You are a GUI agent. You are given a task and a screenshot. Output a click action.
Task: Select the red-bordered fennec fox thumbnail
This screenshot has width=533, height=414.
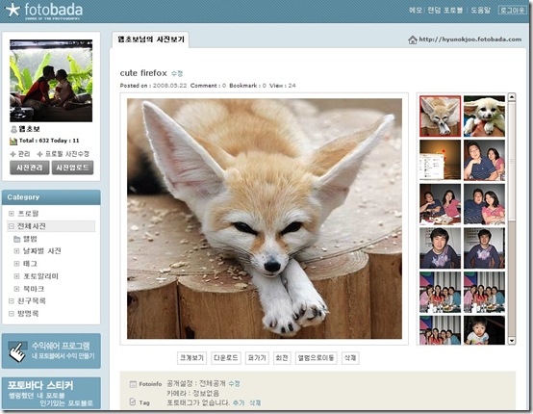tap(440, 116)
